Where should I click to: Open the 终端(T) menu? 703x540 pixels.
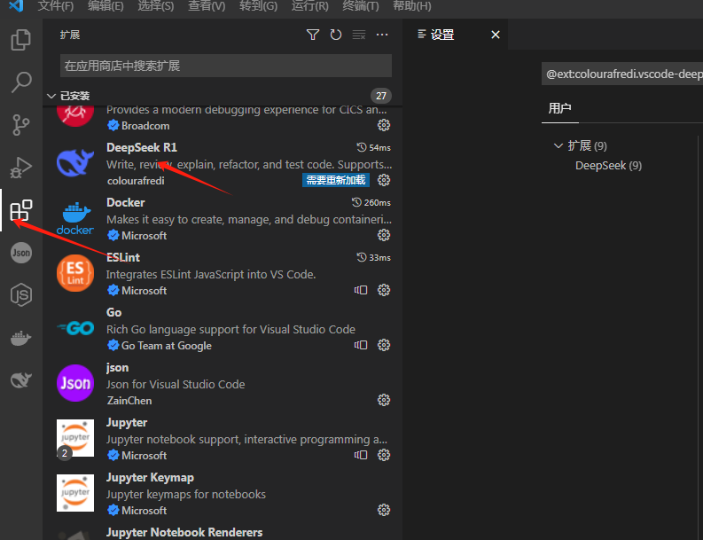[361, 6]
